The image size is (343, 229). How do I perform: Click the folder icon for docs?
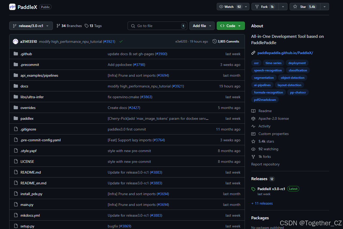coord(16,86)
